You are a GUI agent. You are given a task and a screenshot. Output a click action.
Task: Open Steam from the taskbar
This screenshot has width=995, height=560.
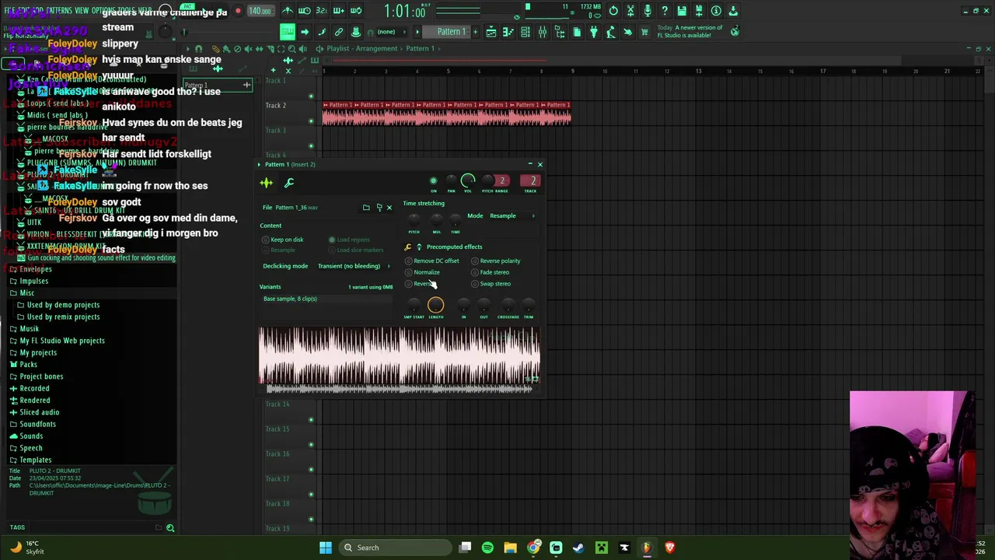[x=578, y=548]
